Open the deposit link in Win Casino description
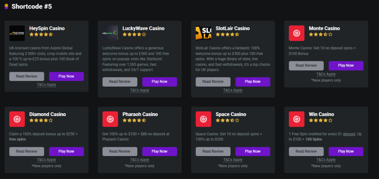The image size is (379, 179). point(349,134)
